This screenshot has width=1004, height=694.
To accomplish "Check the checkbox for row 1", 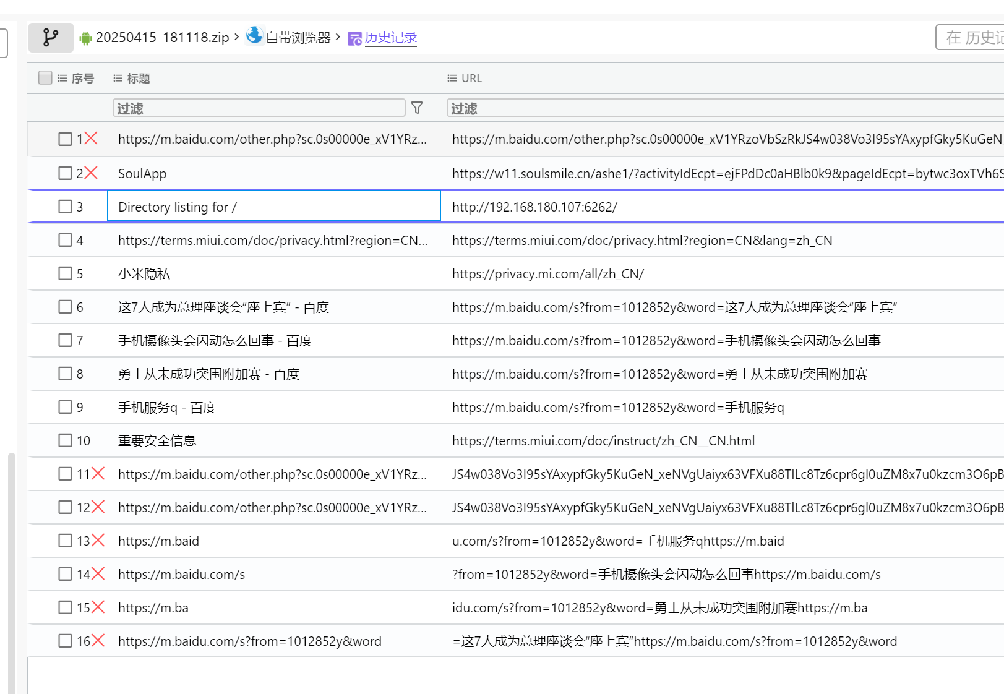I will (65, 139).
